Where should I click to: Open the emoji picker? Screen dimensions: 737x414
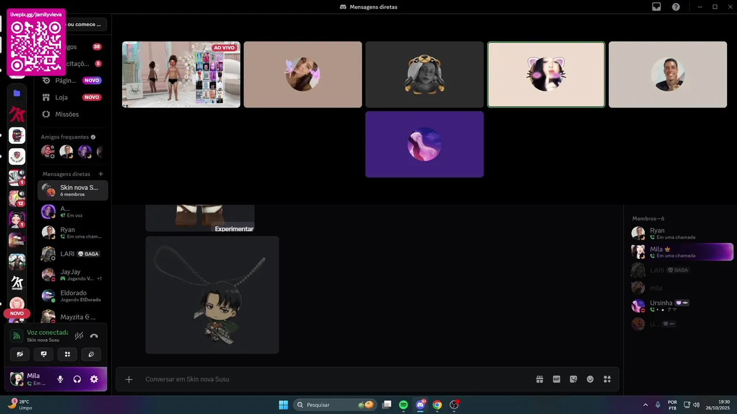[590, 379]
